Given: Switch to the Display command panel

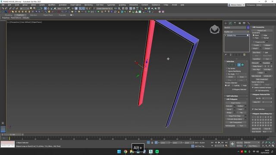Looking at the screenshot, I should tap(244, 23).
